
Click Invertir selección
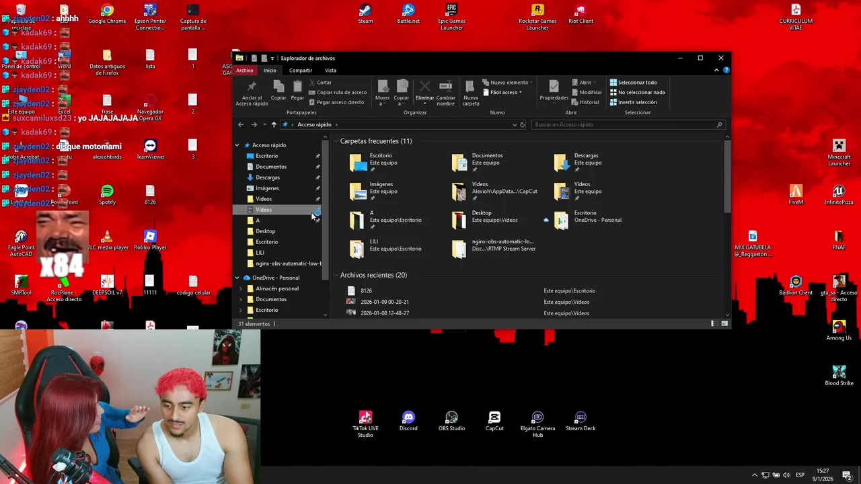click(633, 102)
